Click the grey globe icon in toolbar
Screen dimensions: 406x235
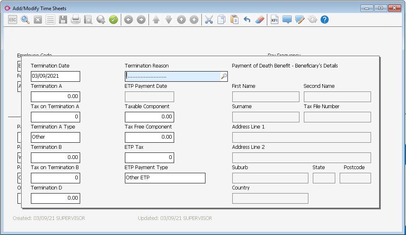(x=101, y=20)
